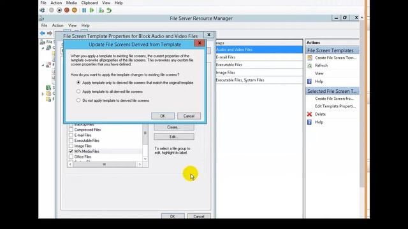Click Refresh action in Actions pane
The width and height of the screenshot is (408, 229).
tap(321, 66)
